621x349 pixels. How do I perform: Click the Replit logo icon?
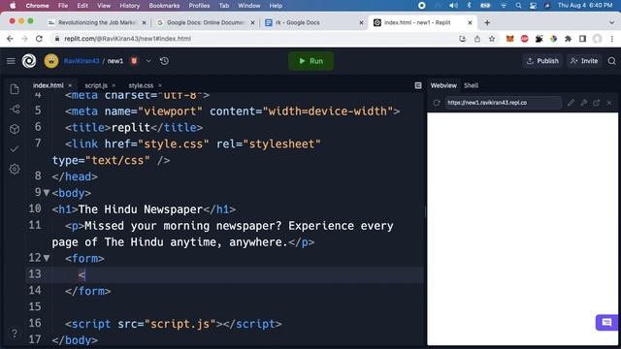pos(29,61)
